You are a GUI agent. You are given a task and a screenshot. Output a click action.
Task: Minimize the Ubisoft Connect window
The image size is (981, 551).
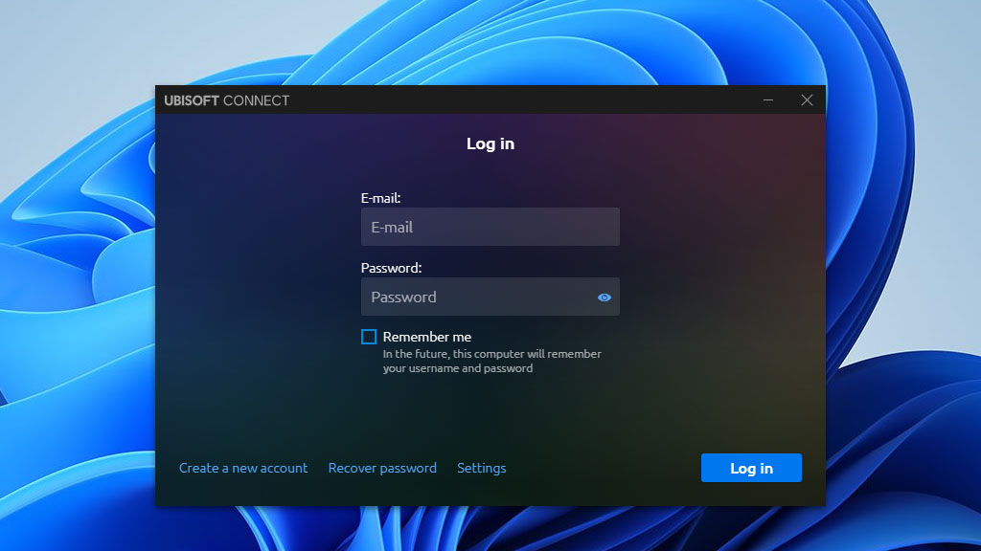coord(768,99)
